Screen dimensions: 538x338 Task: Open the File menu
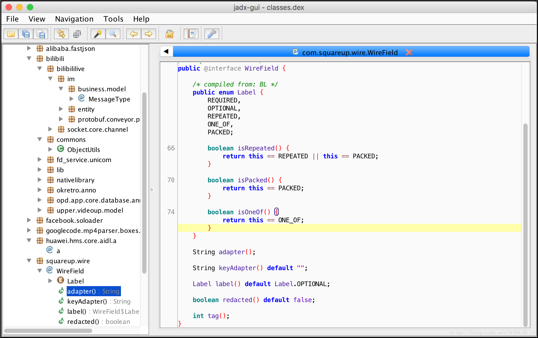coord(12,19)
